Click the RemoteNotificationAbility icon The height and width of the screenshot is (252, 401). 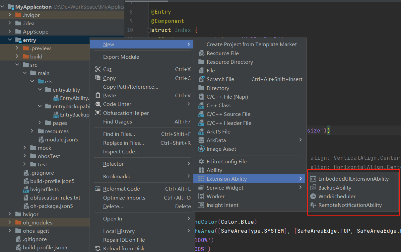pyautogui.click(x=313, y=205)
